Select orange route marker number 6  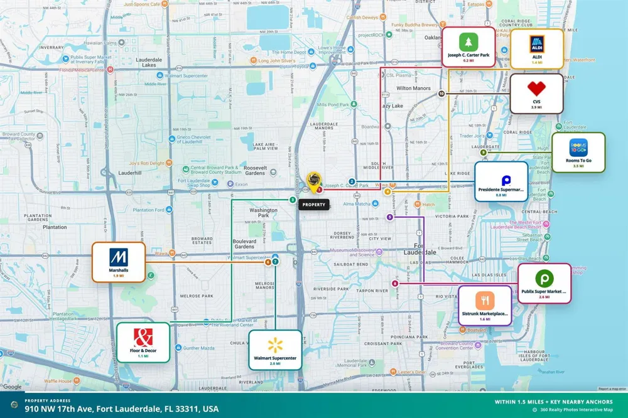pyautogui.click(x=268, y=262)
